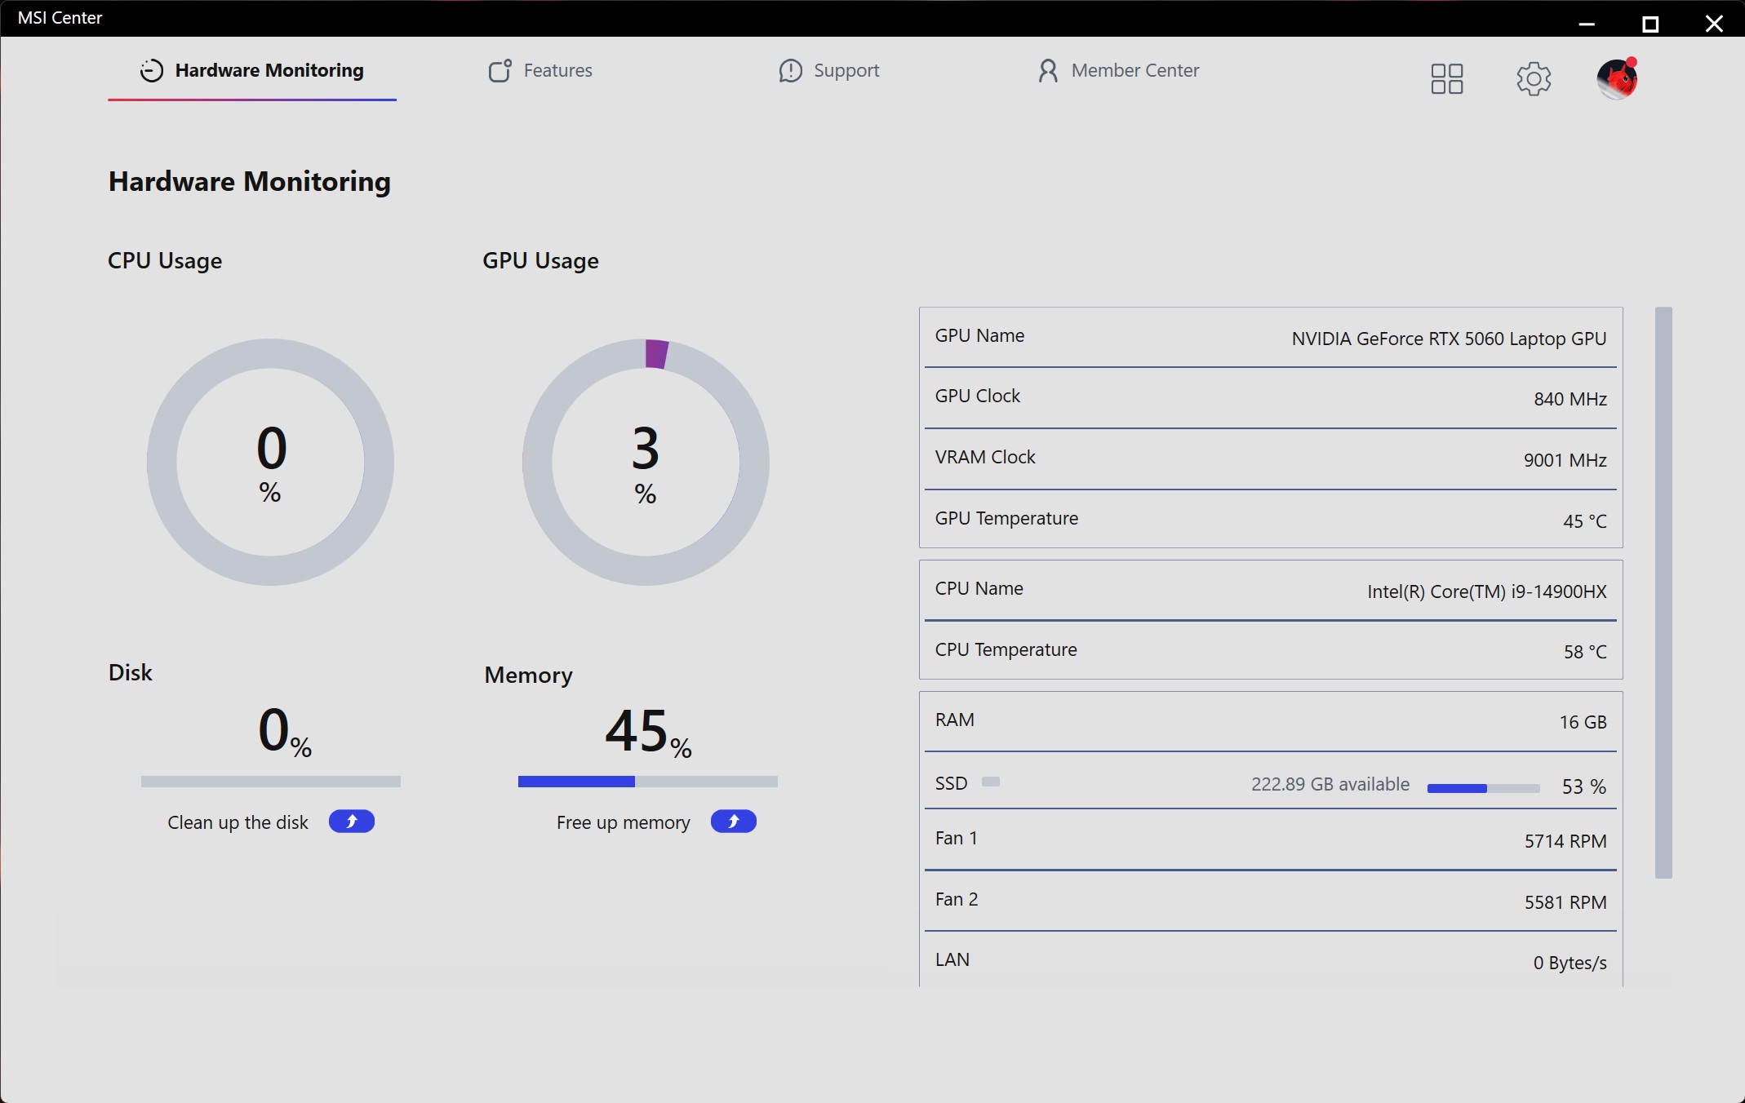Open the settings gear icon
Image resolution: width=1745 pixels, height=1103 pixels.
click(1534, 79)
